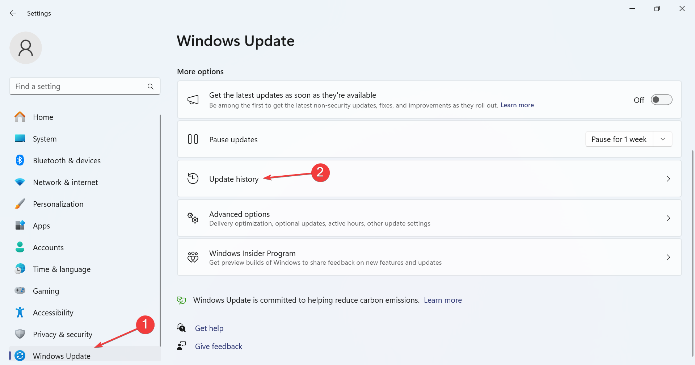Click the Gaming controller icon
This screenshot has height=365, width=695.
(20, 290)
